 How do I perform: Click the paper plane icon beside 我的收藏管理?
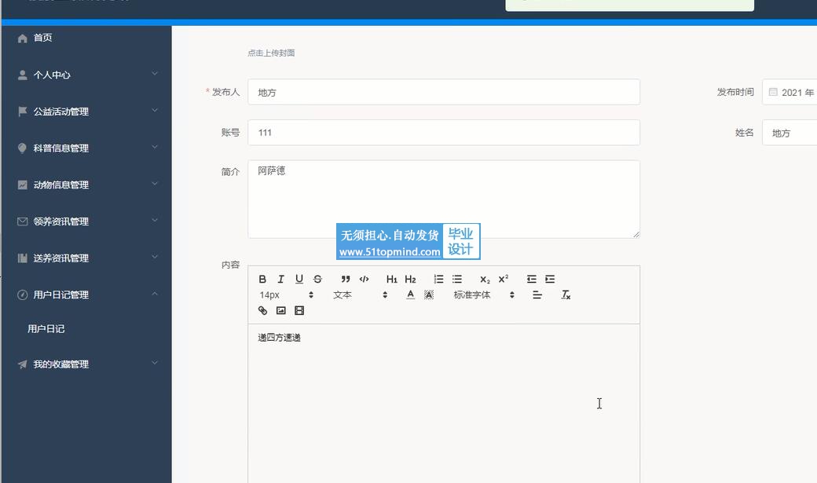click(23, 364)
